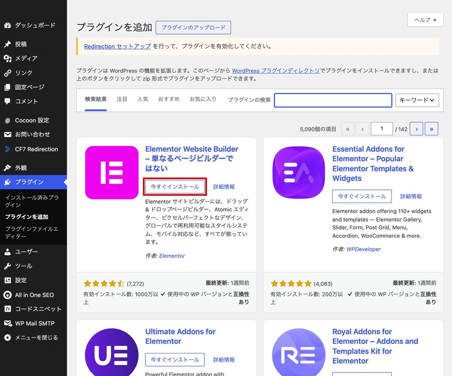Focus the プラグインの検索 input field

click(333, 100)
